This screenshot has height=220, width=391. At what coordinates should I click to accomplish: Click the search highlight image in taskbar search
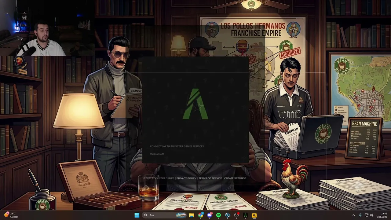181,215
